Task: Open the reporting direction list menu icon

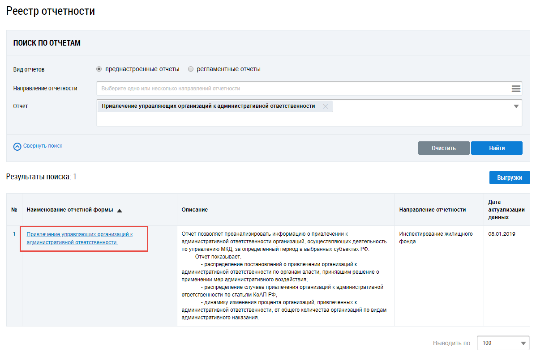Action: coord(516,89)
